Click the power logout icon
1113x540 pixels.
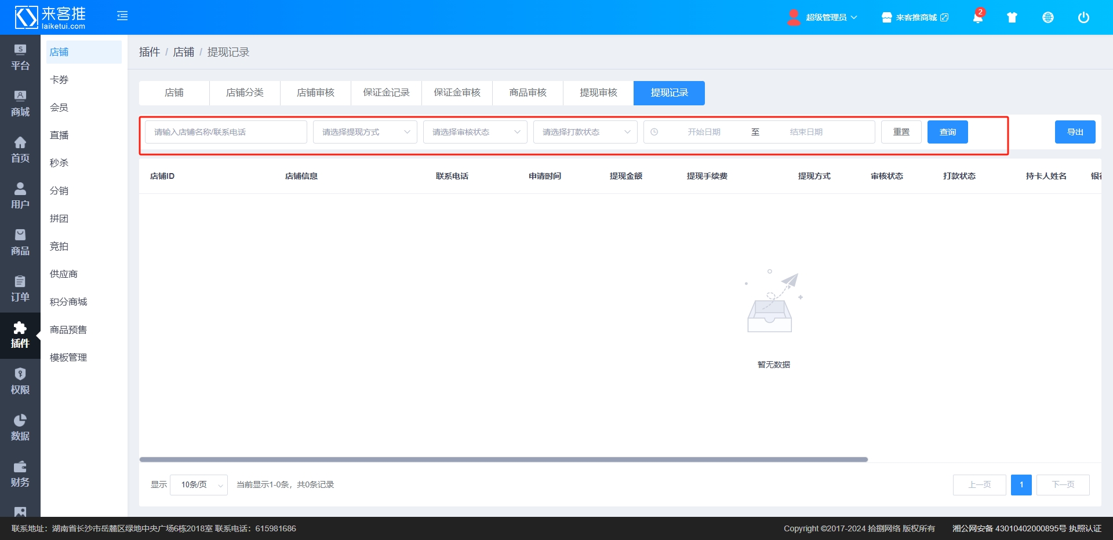1083,17
